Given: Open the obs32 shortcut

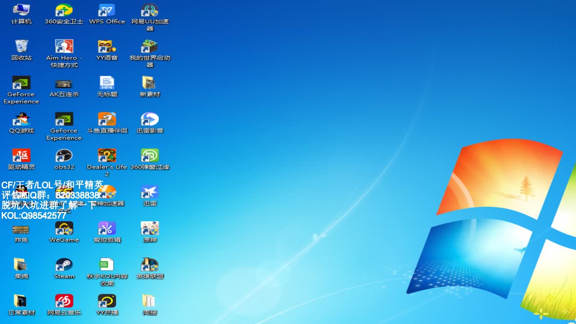Looking at the screenshot, I should click(64, 160).
